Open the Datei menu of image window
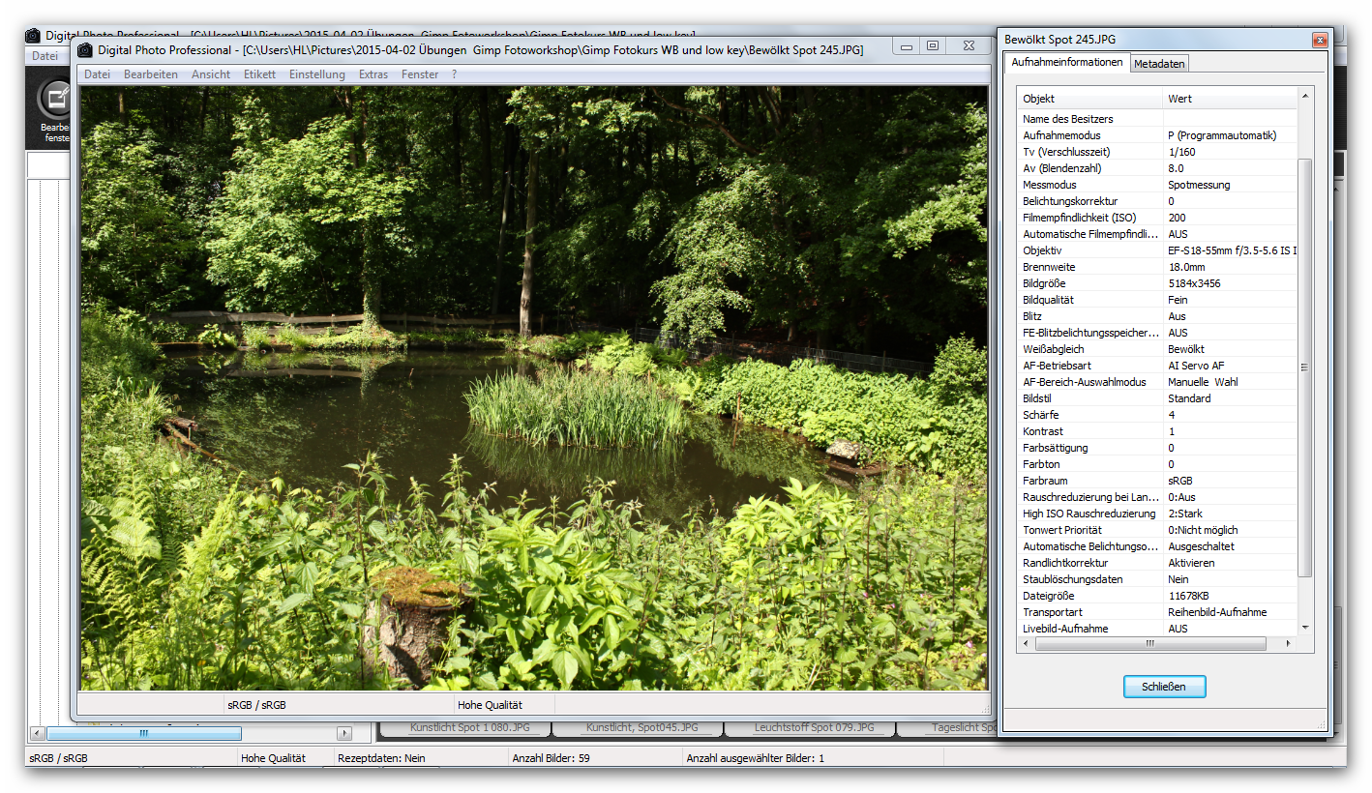 coord(97,74)
